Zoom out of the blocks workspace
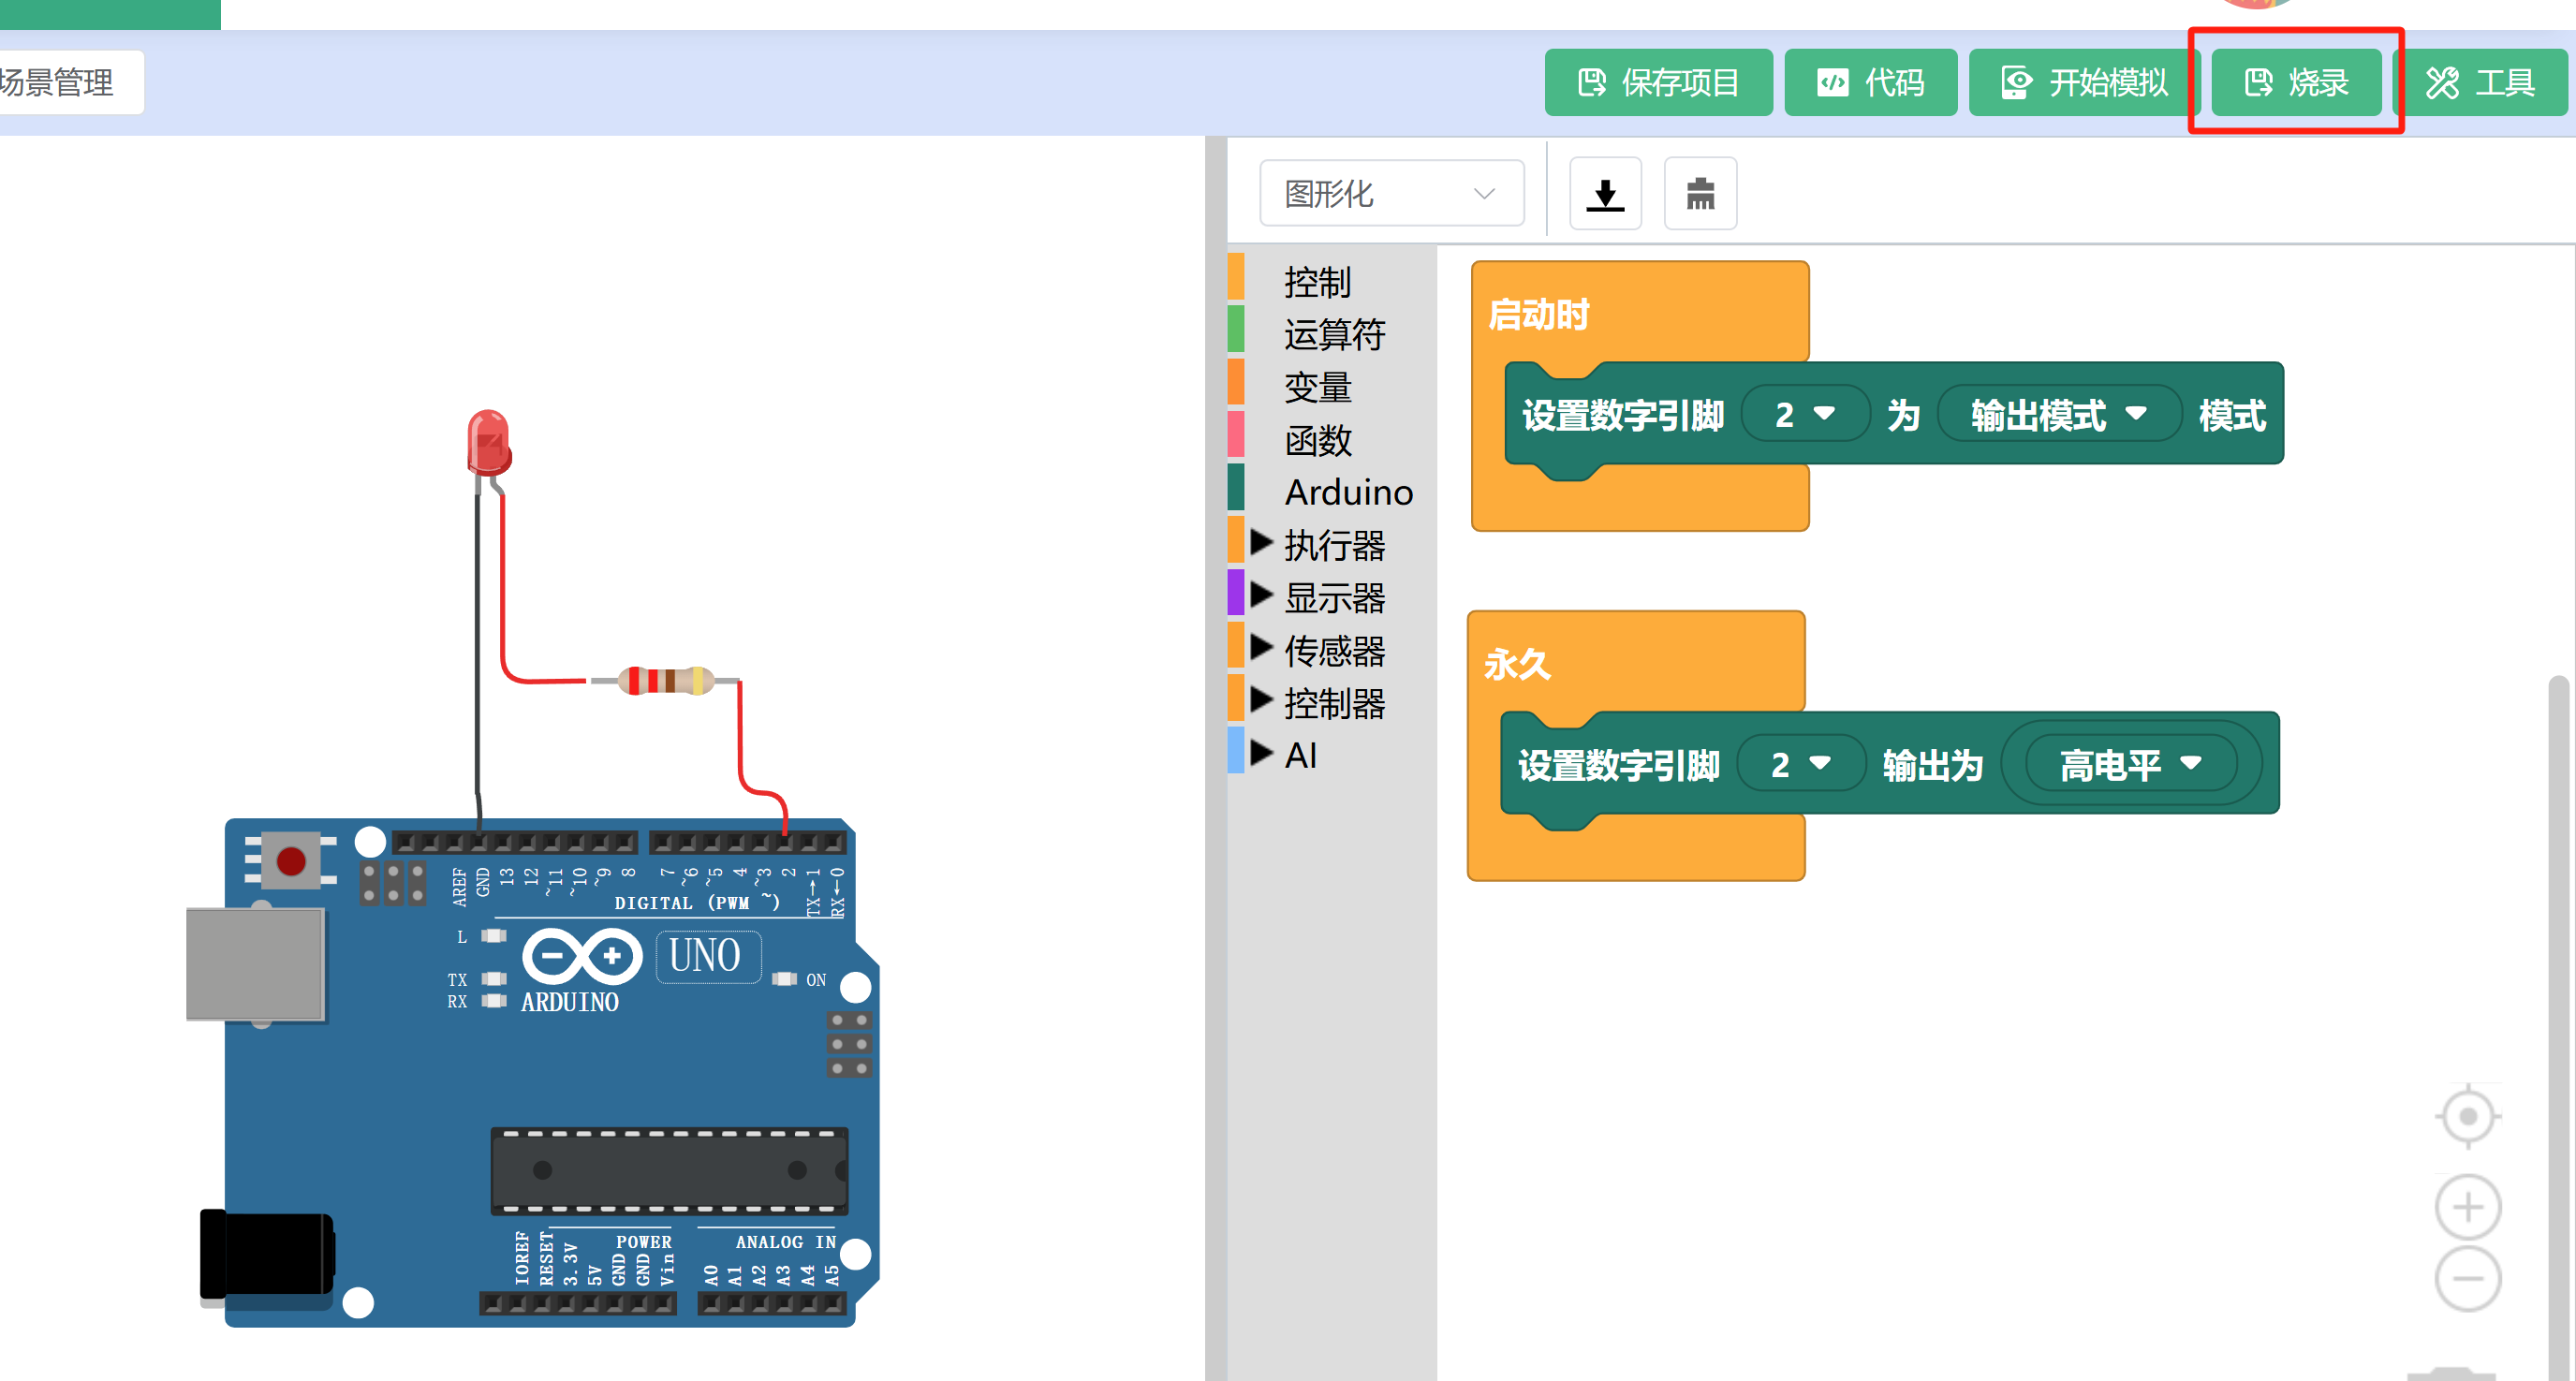Screen dimensions: 2576x1381 coord(2467,1279)
